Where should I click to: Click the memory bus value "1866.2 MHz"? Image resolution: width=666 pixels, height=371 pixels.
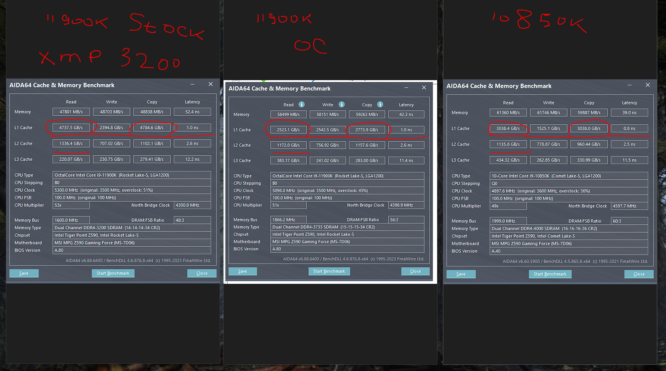click(x=289, y=220)
